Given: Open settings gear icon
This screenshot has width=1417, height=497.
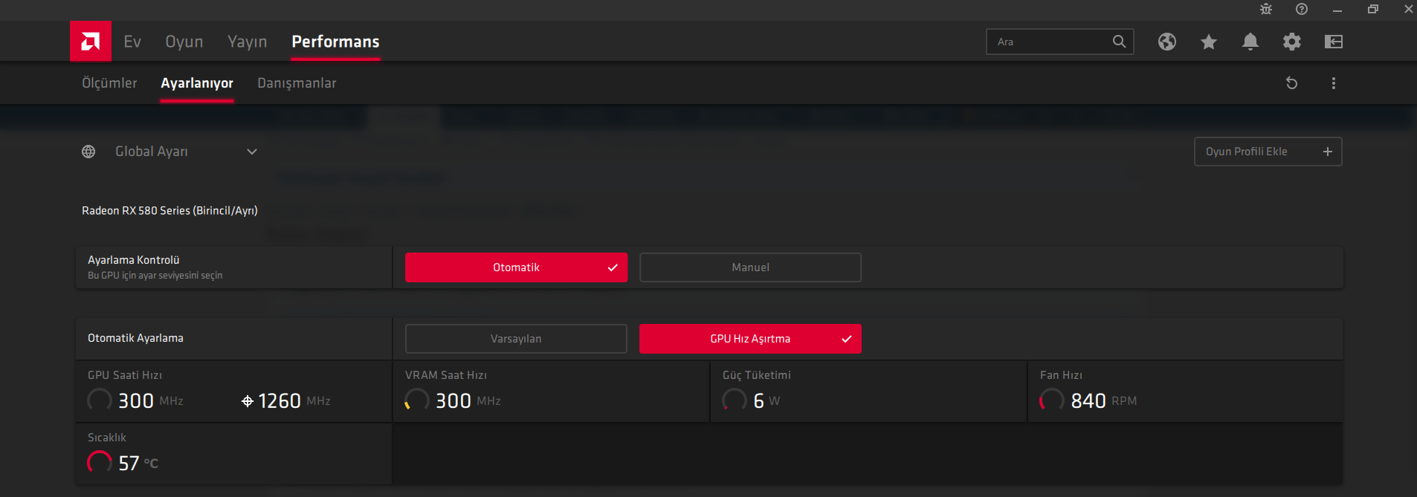Looking at the screenshot, I should [1292, 42].
